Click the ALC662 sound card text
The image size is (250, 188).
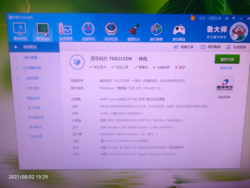click(x=142, y=147)
